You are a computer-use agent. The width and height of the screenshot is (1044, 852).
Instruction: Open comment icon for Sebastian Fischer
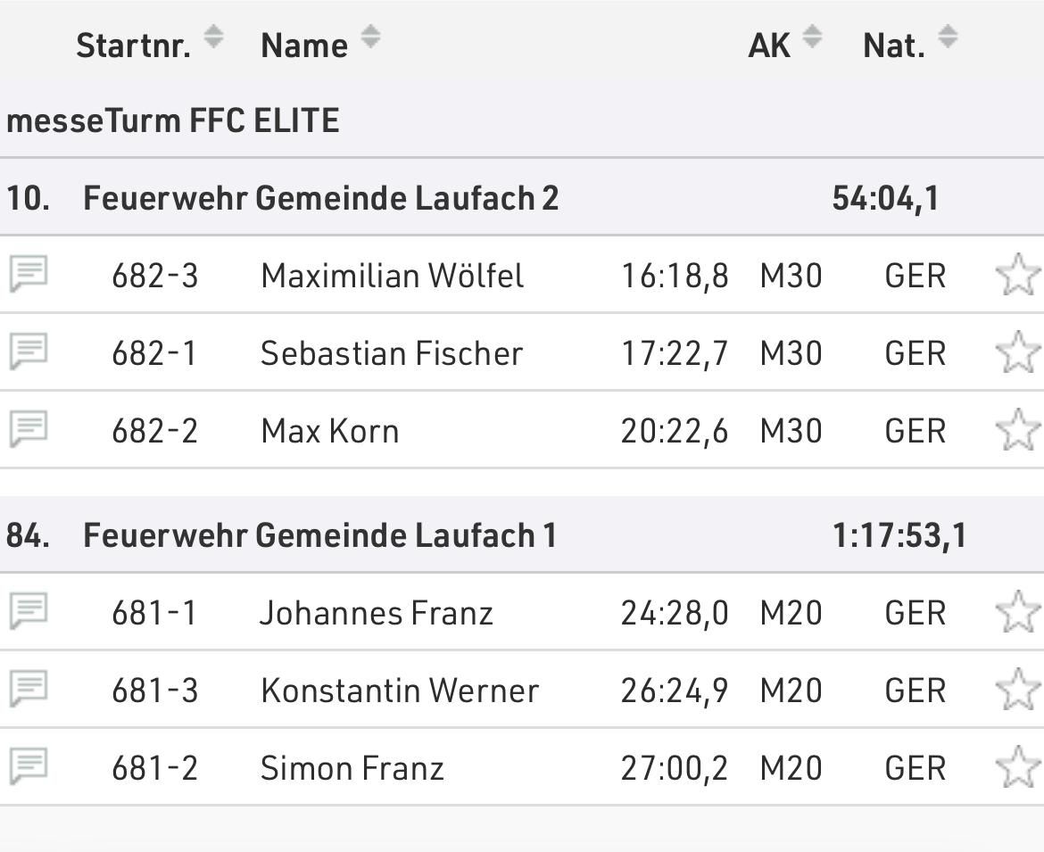[x=29, y=352]
